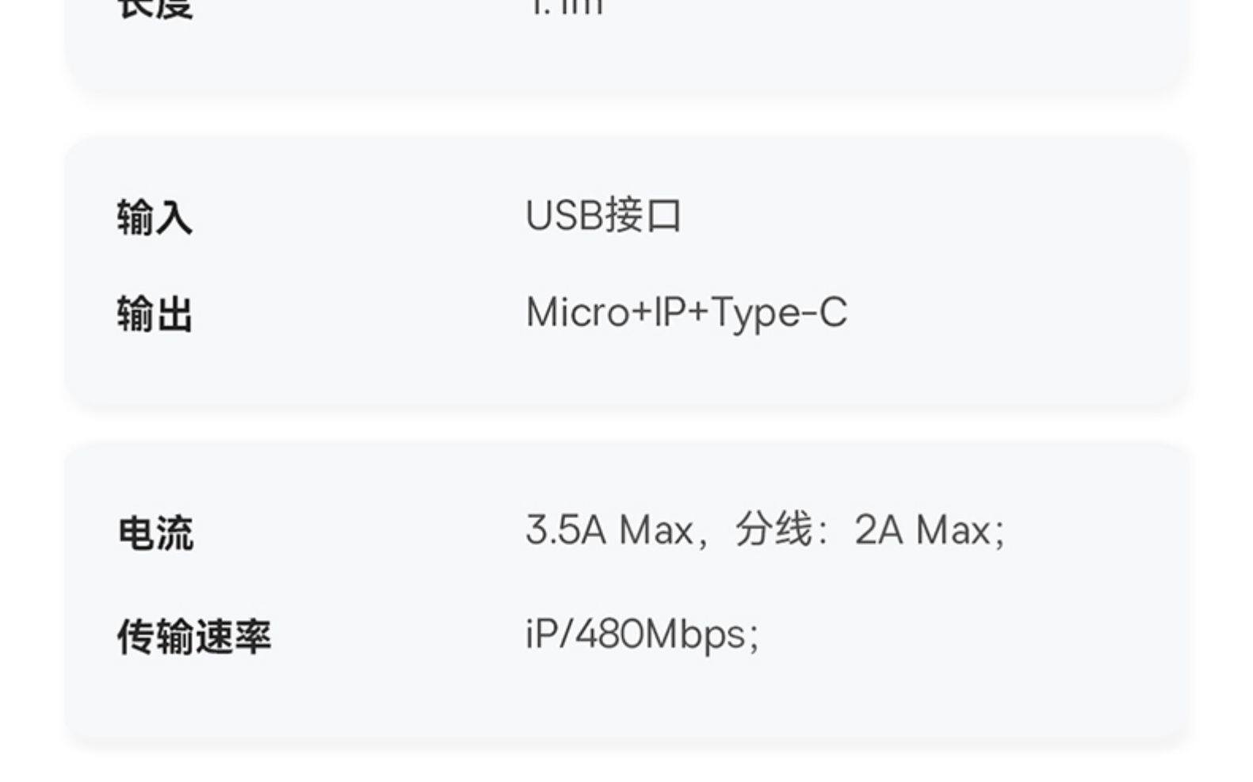The height and width of the screenshot is (782, 1253).
Task: Click the 传输速率 label
Action: point(194,636)
